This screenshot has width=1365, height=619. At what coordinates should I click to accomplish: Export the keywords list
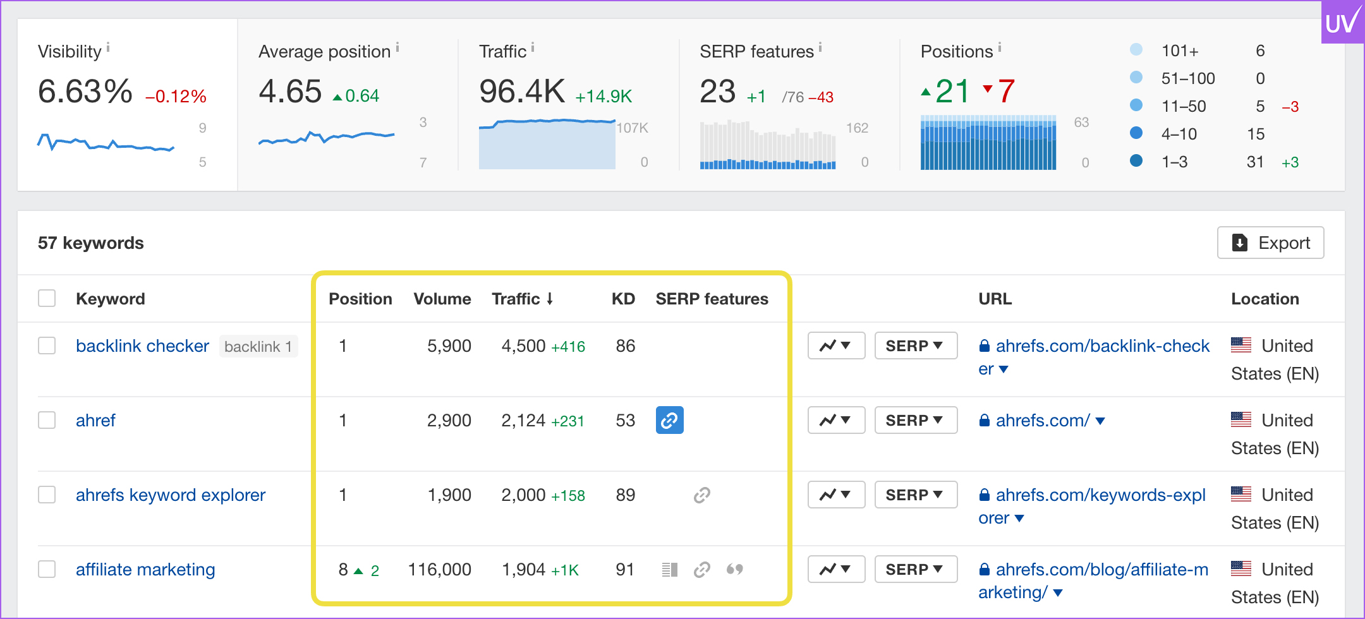[x=1270, y=243]
